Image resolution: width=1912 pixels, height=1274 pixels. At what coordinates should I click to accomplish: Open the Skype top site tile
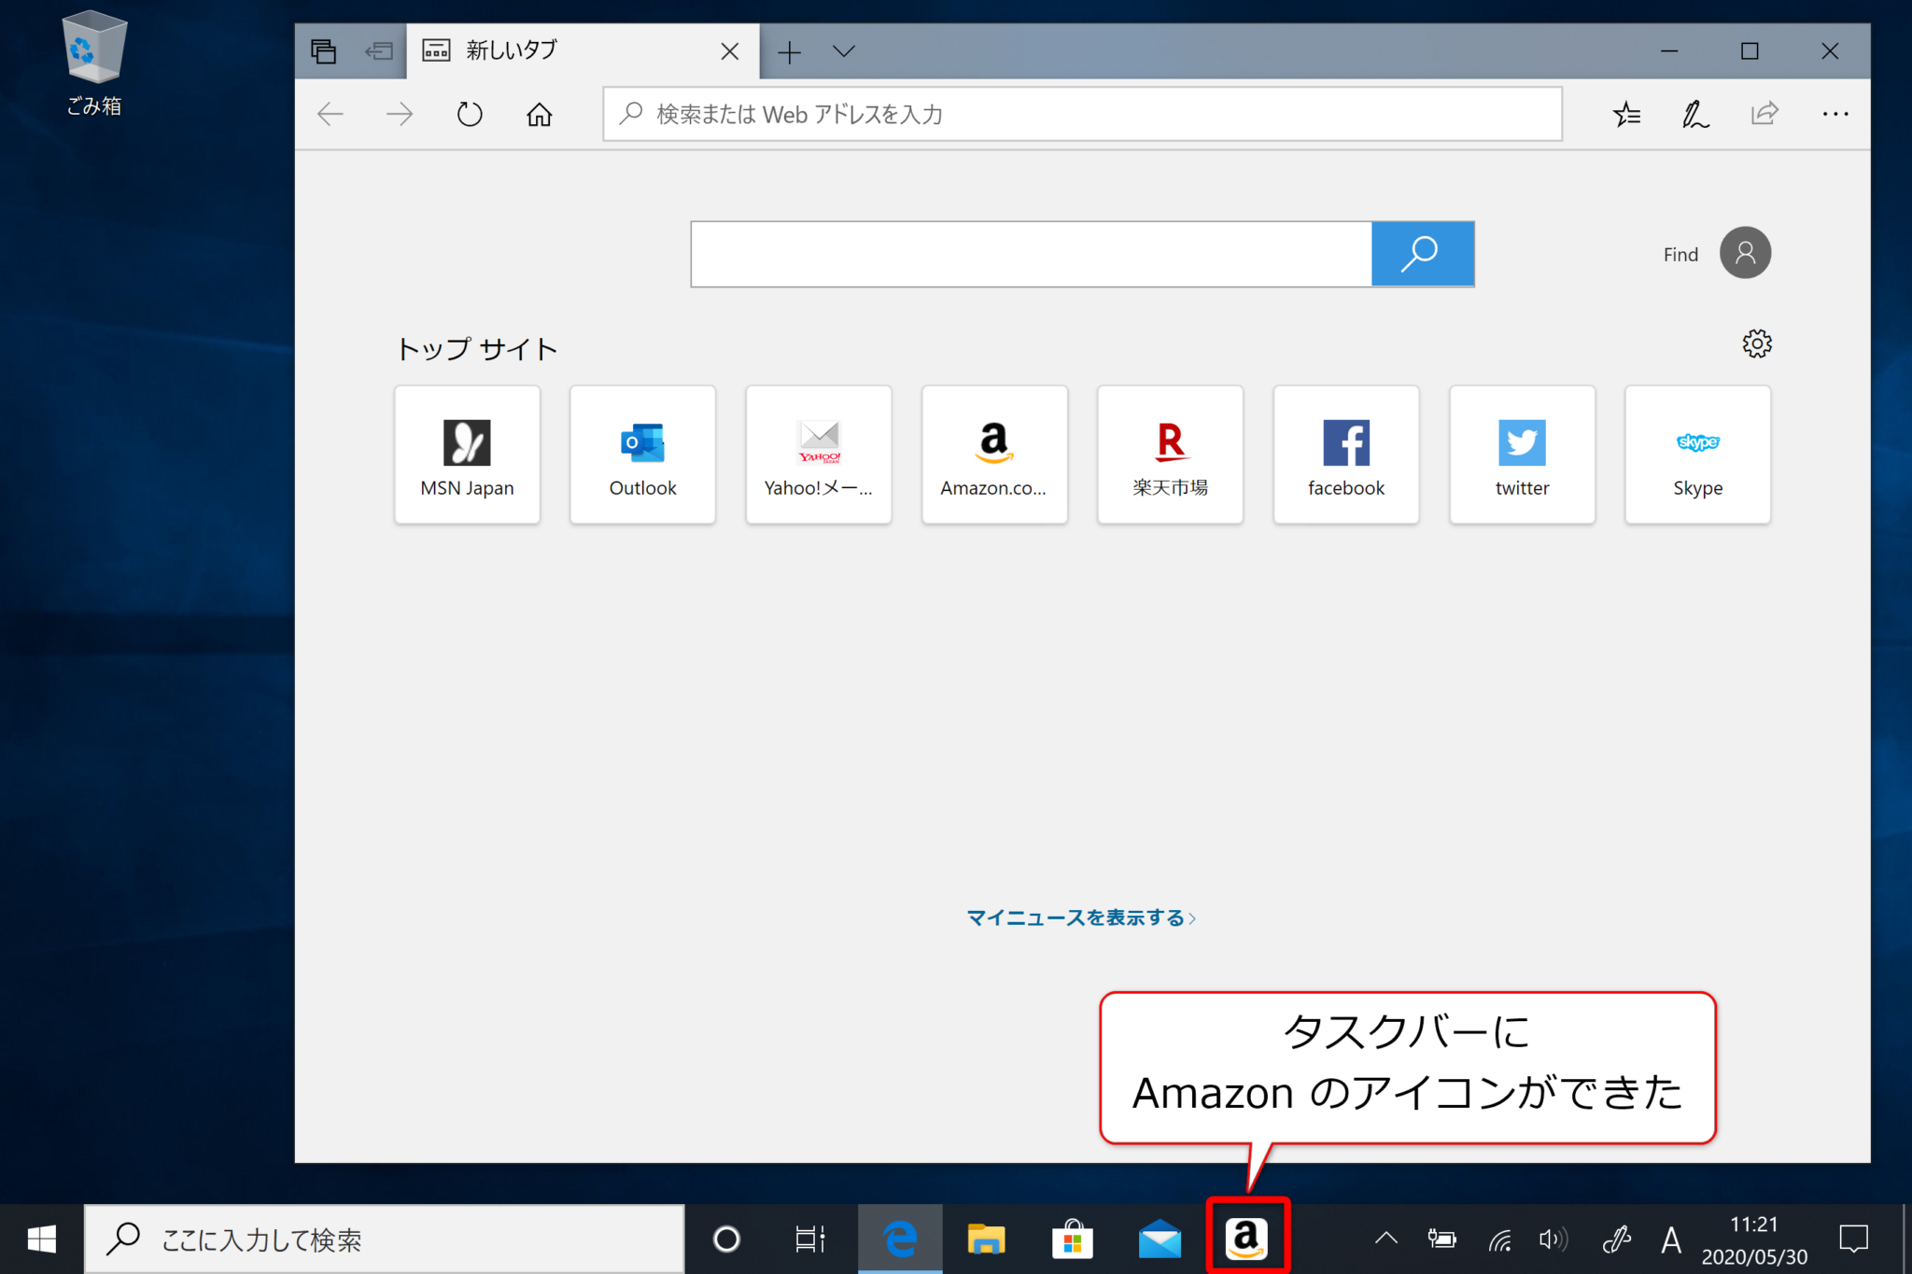[1697, 455]
